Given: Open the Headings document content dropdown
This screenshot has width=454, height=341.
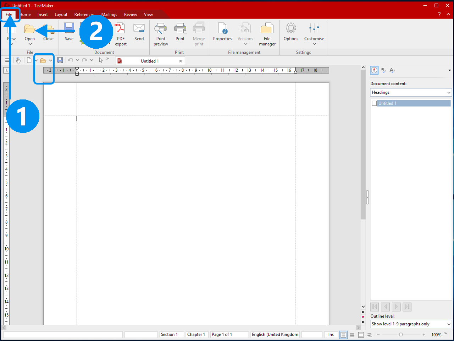Looking at the screenshot, I should click(411, 92).
